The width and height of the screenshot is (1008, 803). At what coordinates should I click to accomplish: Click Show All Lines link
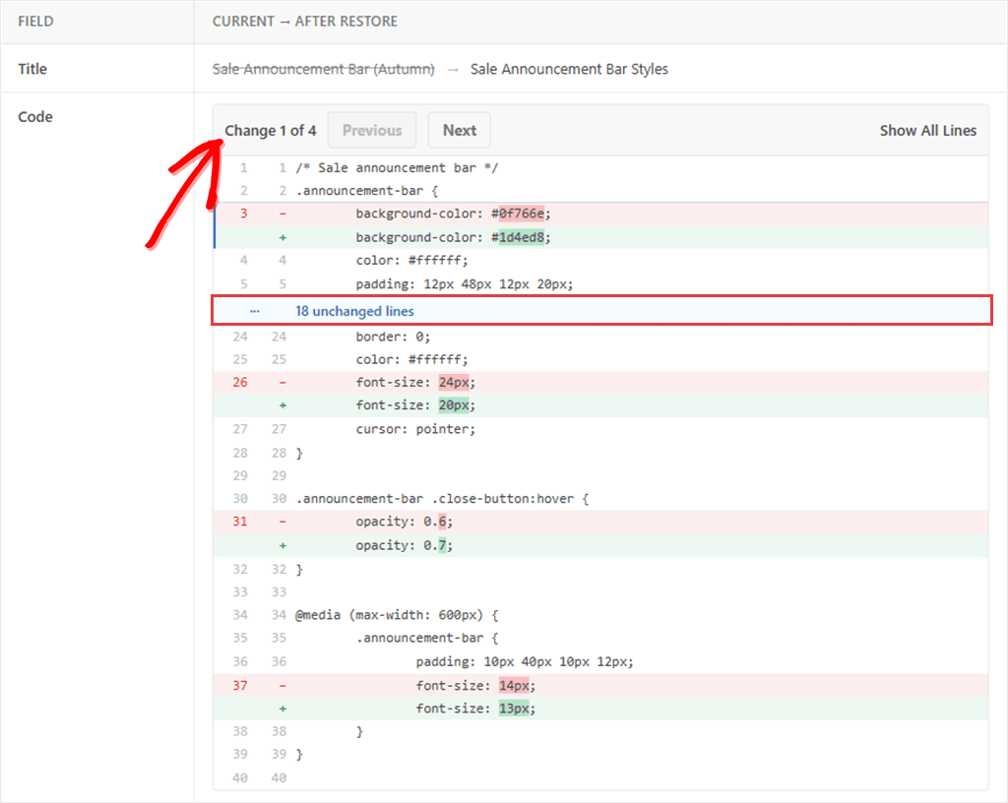pos(927,131)
